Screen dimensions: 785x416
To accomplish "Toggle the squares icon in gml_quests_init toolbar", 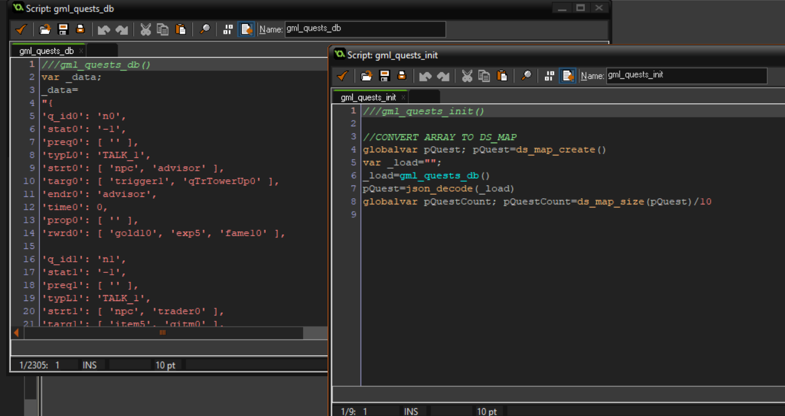I will point(549,76).
